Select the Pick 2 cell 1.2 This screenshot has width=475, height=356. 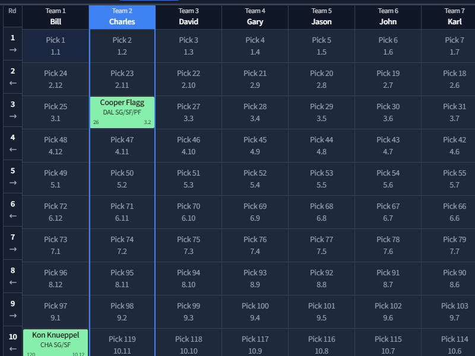[x=122, y=46]
